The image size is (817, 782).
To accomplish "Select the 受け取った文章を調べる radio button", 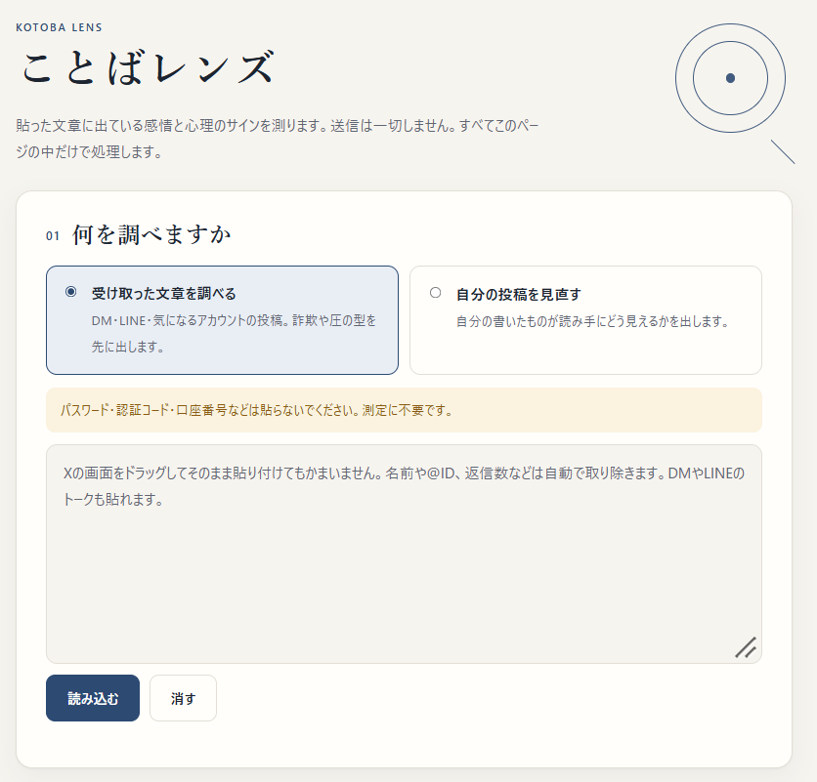I will pyautogui.click(x=71, y=292).
